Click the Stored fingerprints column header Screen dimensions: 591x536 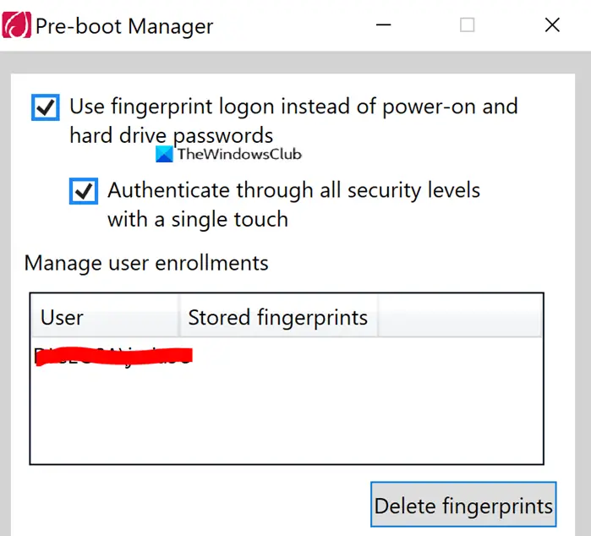[277, 318]
